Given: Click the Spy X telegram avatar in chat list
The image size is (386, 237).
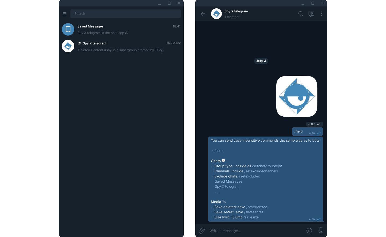Looking at the screenshot, I should 68,46.
